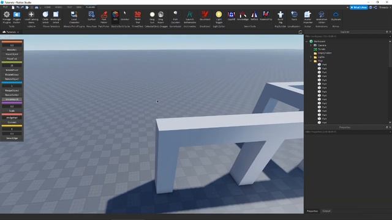Click the Load Catalog Items plugin
Viewport: 392px width, 220px height.
[31, 17]
